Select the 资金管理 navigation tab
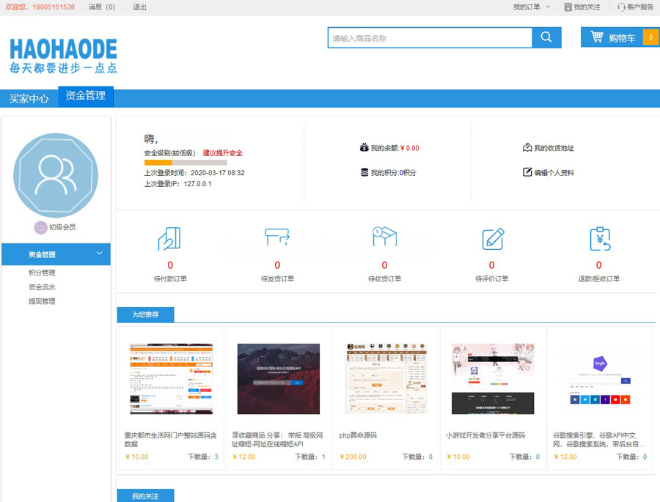The image size is (660, 502). click(86, 96)
